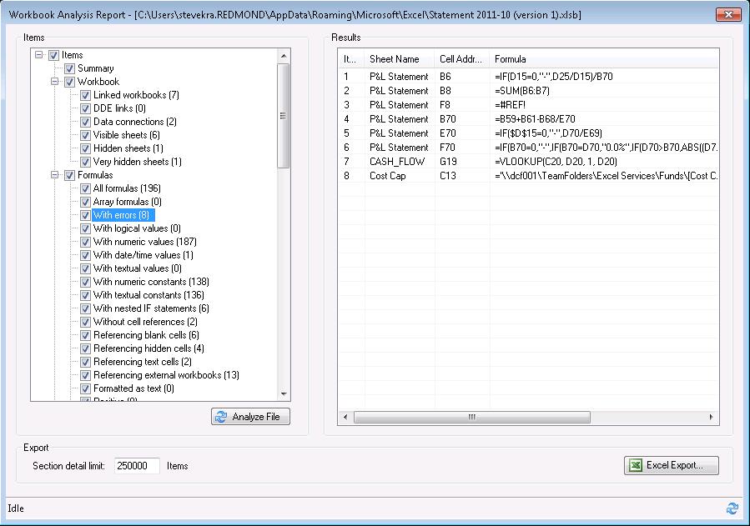
Task: Click the Formula column header
Action: click(x=604, y=59)
